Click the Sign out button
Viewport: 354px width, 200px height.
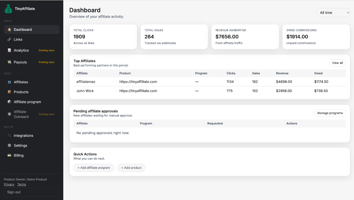31,192
